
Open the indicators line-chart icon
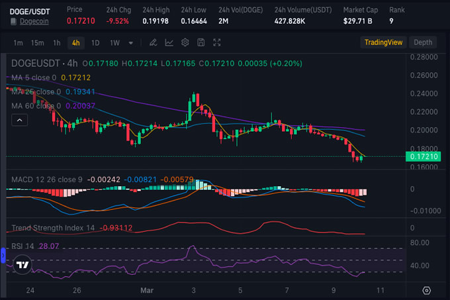[x=169, y=43]
